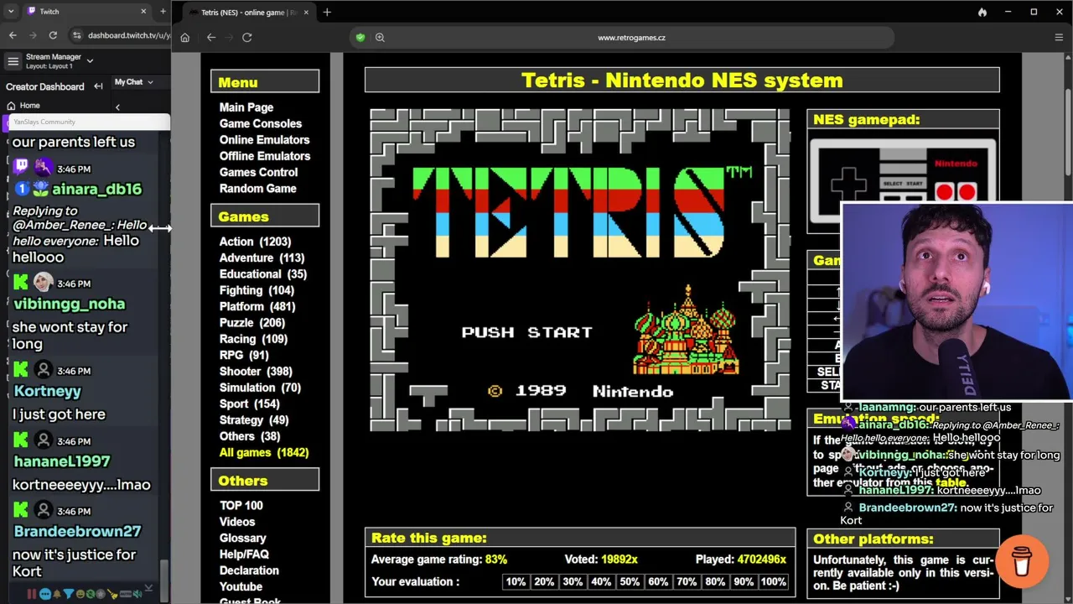Open a new tab in the Twitch browser
The width and height of the screenshot is (1073, 604).
point(163,12)
